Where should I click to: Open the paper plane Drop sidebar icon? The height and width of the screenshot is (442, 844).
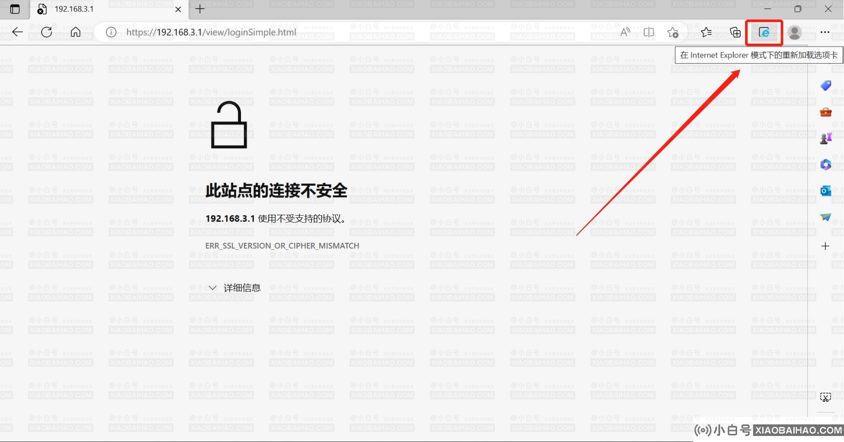tap(825, 217)
